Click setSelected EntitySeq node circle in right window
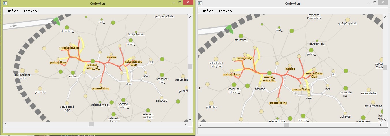The image size is (390, 136). click(216, 59)
